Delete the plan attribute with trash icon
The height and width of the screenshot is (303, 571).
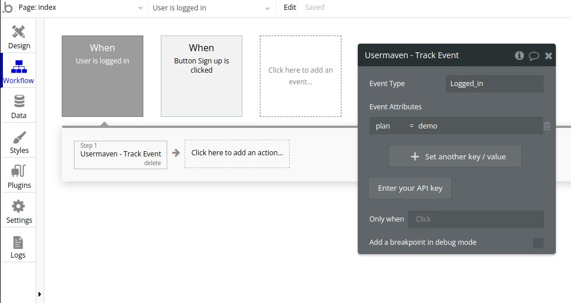547,126
